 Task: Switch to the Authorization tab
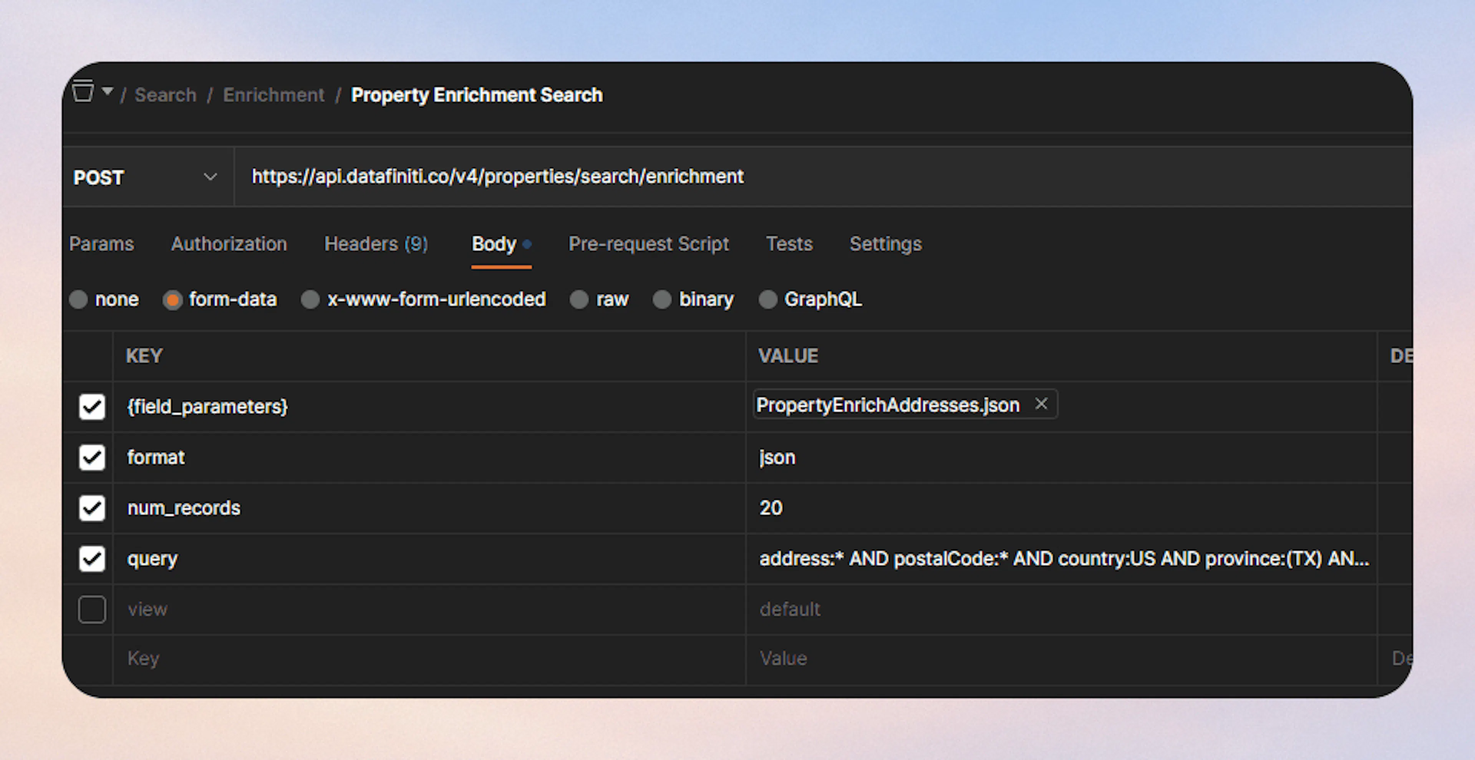pos(229,244)
